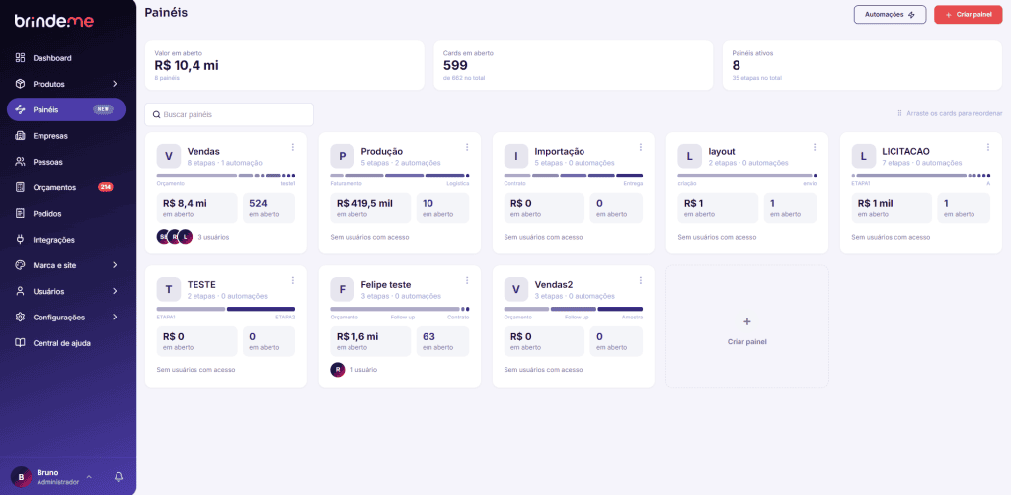Expand the Produtos submenu chevron
Image resolution: width=1011 pixels, height=495 pixels.
coord(115,84)
